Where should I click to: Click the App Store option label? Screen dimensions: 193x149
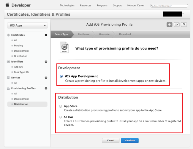[71, 106]
